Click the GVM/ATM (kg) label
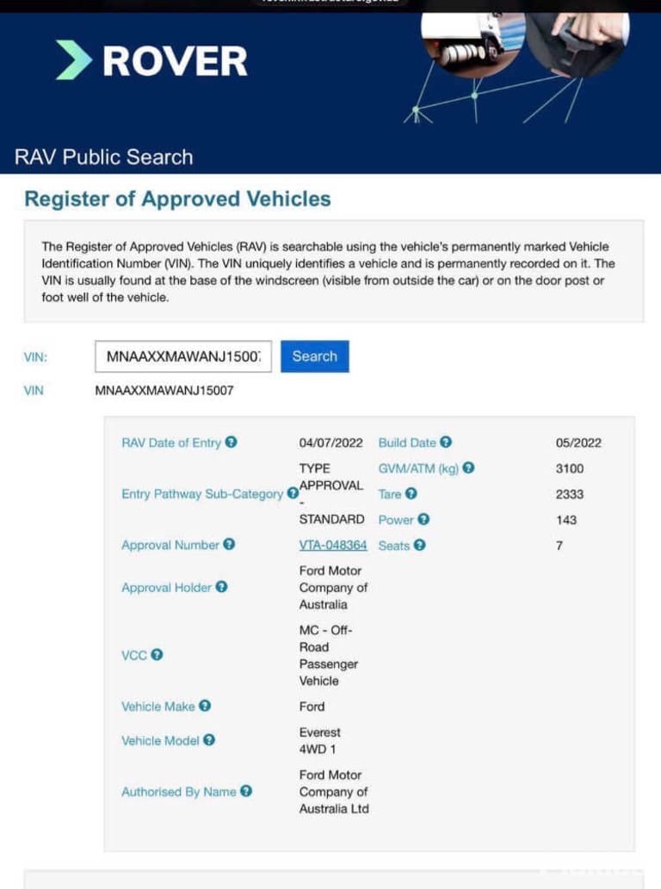Image resolution: width=661 pixels, height=889 pixels. pyautogui.click(x=418, y=468)
